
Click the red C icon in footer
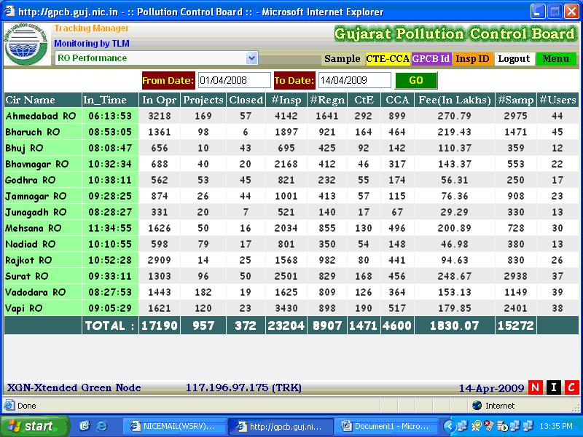pyautogui.click(x=571, y=387)
